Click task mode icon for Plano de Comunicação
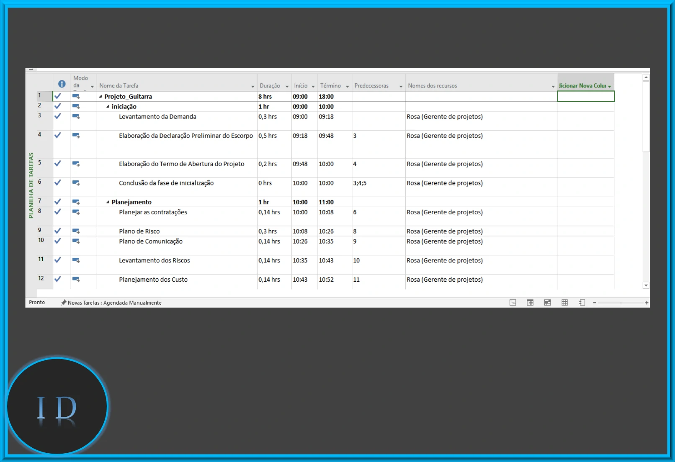 coord(76,241)
